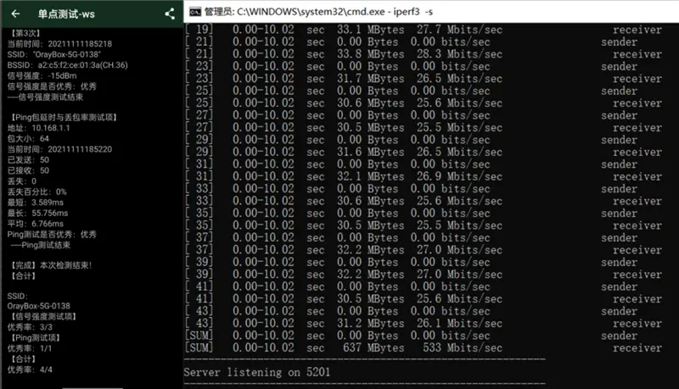
Task: Open cmd.exe window system menu icon
Action: tap(195, 12)
